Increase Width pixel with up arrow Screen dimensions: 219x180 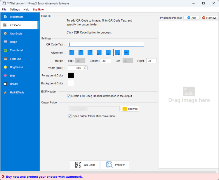click(x=85, y=67)
